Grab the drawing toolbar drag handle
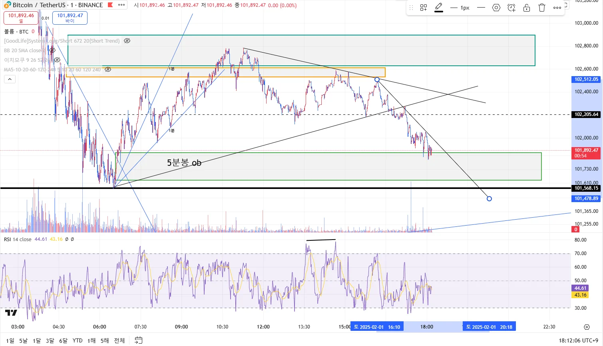Viewport: 603px width, 346px height. pos(412,8)
